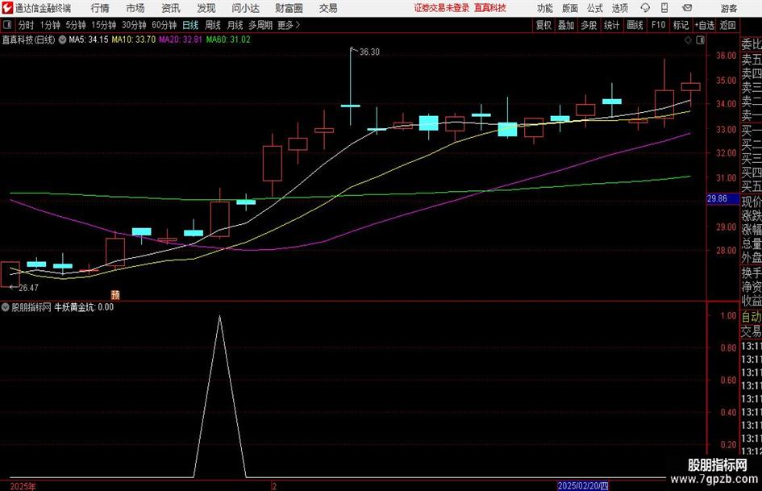Open the 版面 menu
762x491 pixels.
pos(569,8)
